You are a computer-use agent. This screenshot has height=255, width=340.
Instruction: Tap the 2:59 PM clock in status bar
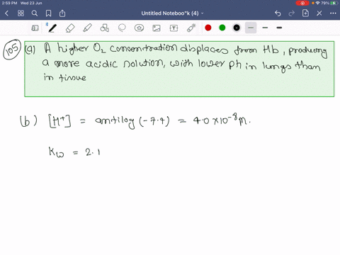coord(9,3)
